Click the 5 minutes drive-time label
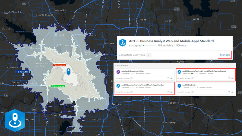The width and height of the screenshot is (242, 136). click(x=59, y=65)
